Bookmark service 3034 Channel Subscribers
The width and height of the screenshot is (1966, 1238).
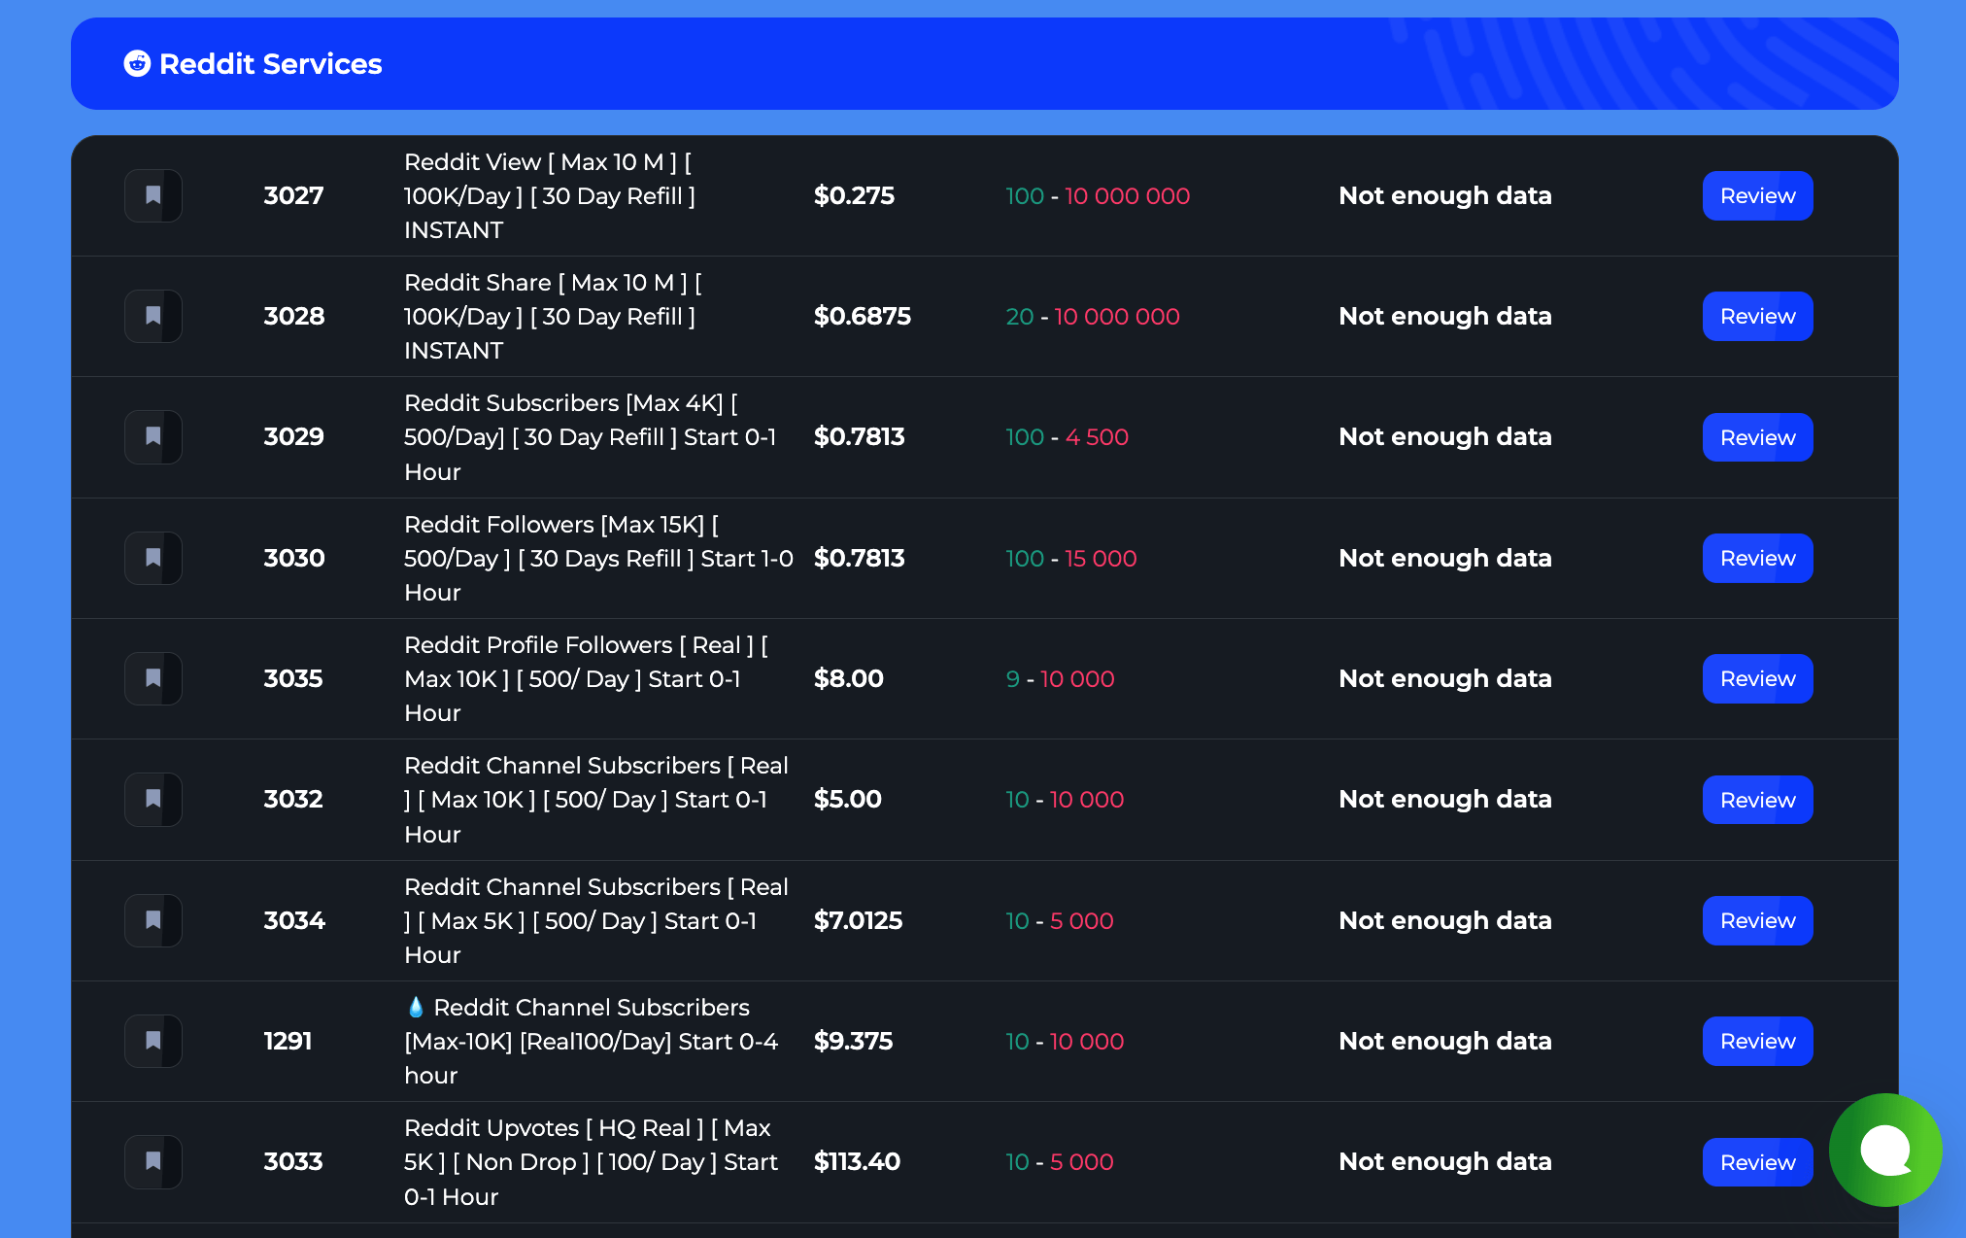point(153,920)
